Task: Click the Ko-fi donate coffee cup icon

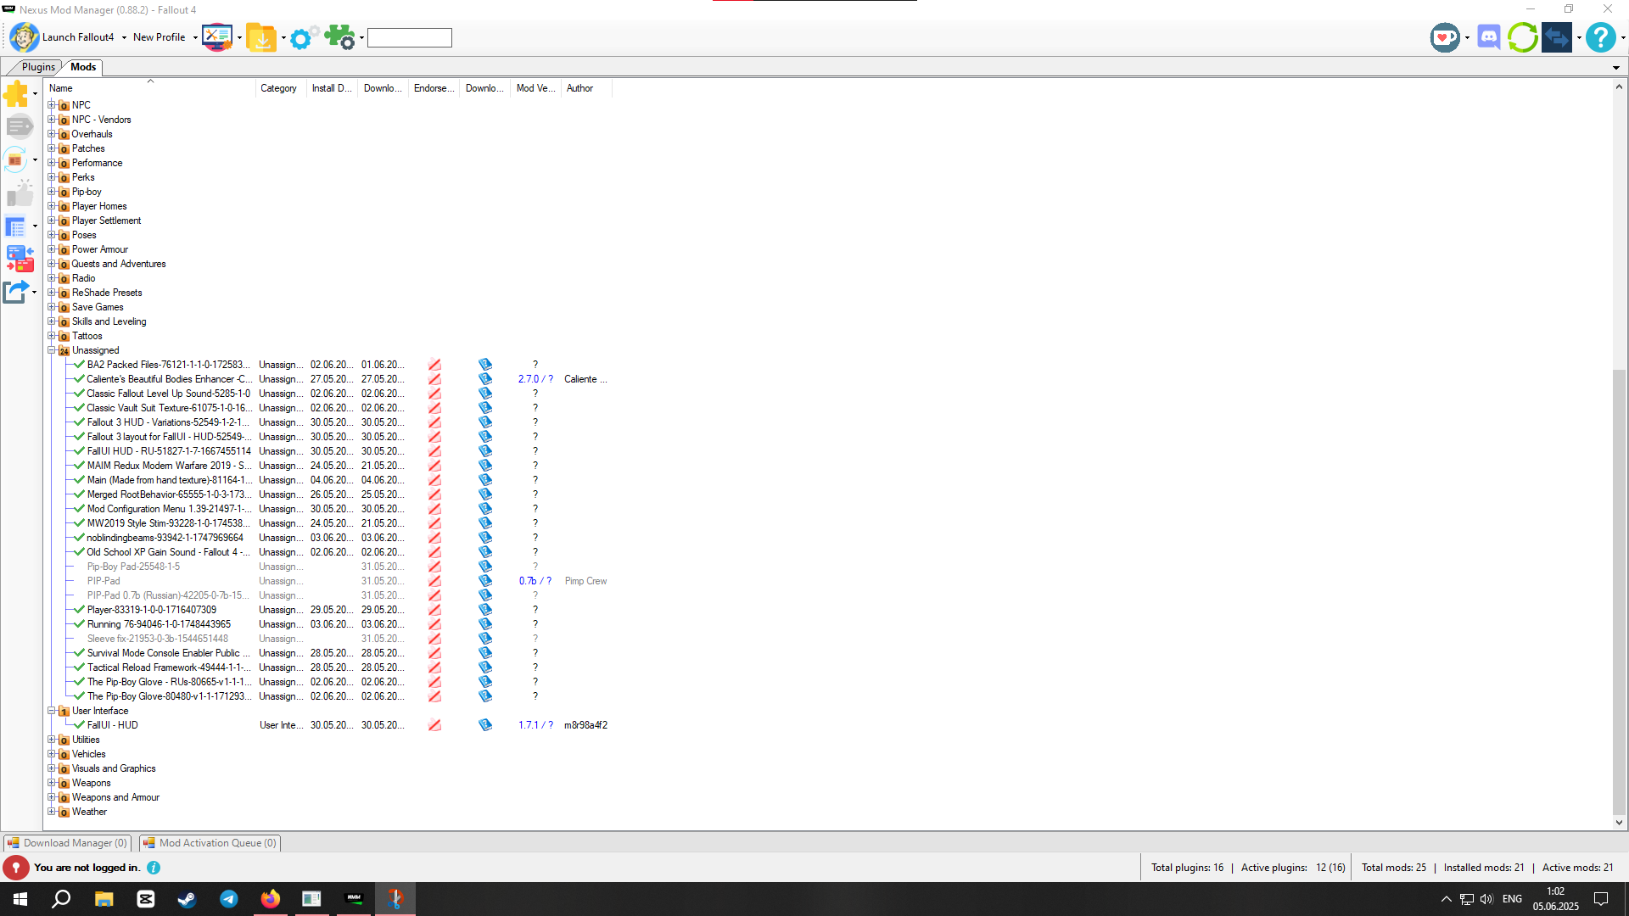Action: 1444,37
